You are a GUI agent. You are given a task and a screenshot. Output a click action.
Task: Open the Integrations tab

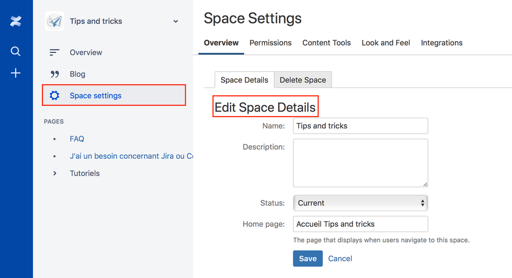point(442,42)
